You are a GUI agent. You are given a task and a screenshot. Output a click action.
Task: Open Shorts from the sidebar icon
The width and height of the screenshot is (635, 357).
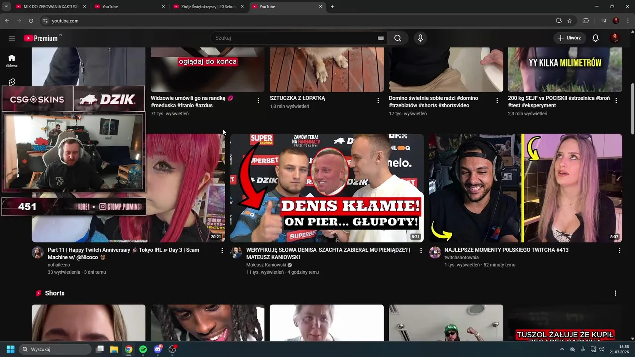12,82
